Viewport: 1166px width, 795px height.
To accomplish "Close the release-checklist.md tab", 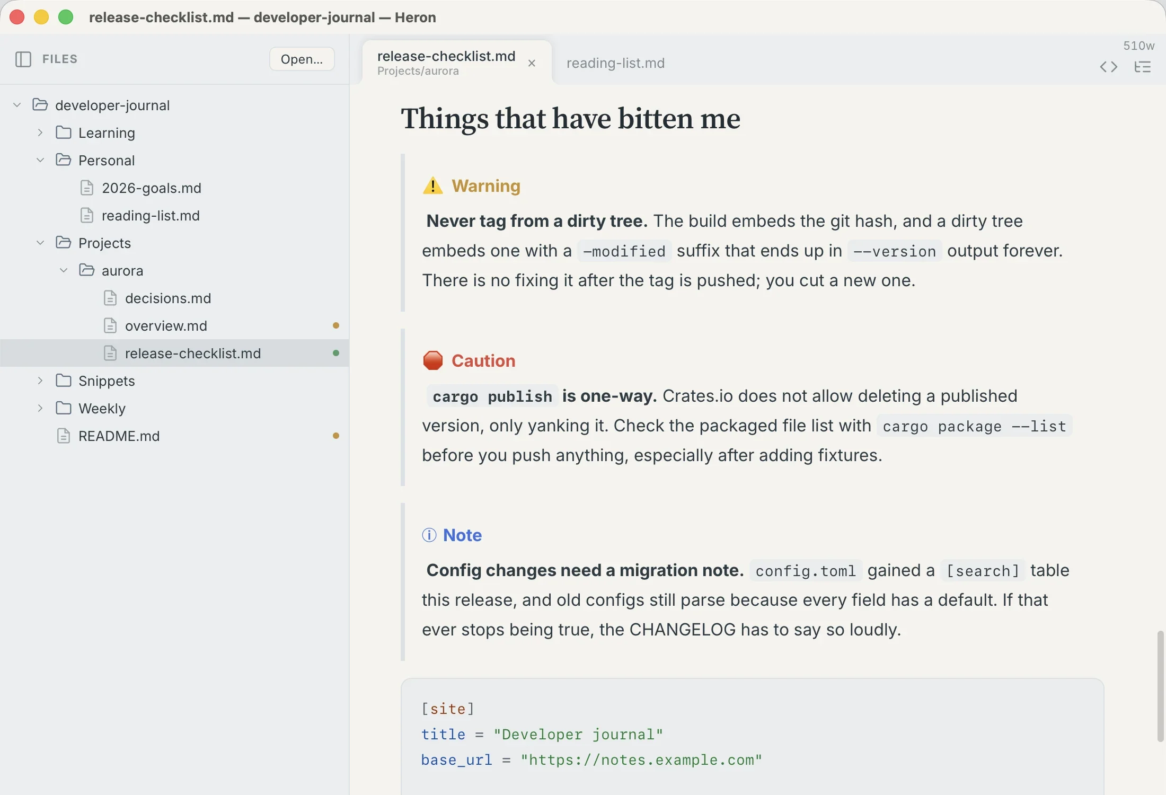I will (x=532, y=63).
